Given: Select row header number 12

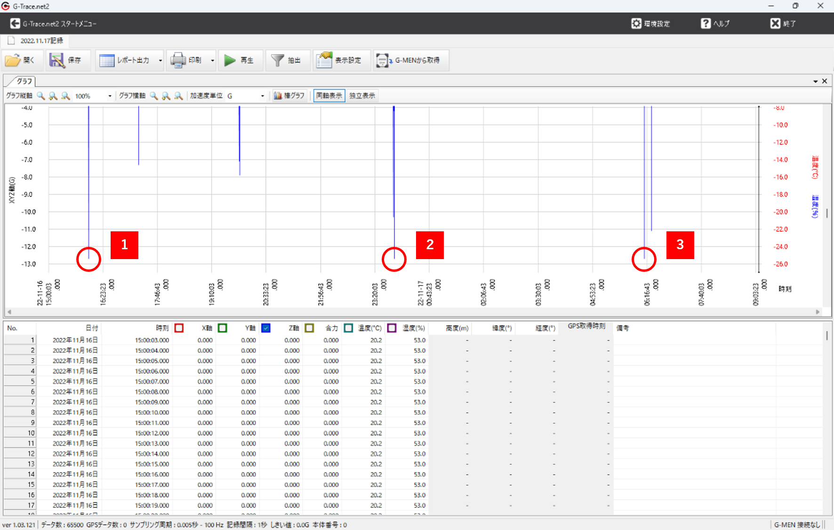Looking at the screenshot, I should [x=20, y=454].
